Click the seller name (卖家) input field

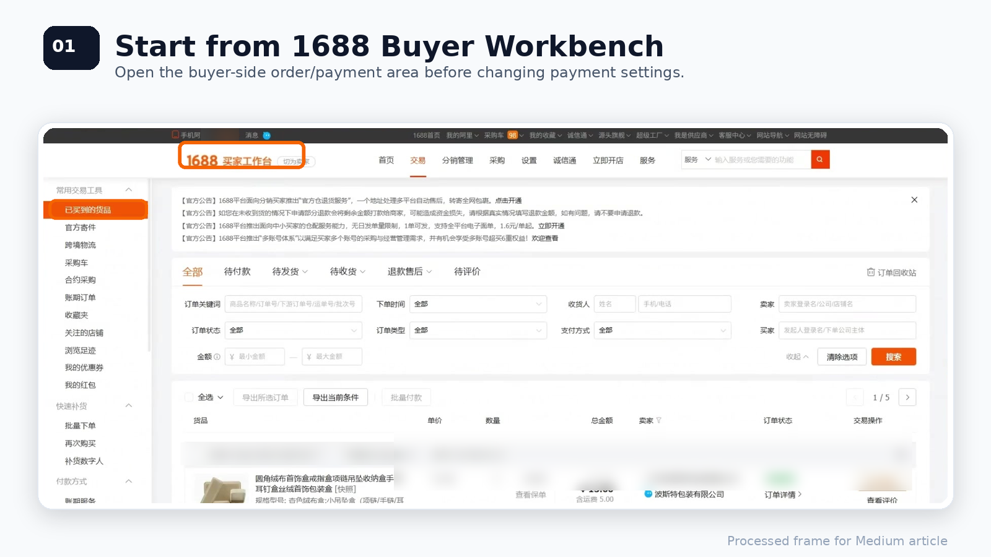(x=847, y=304)
